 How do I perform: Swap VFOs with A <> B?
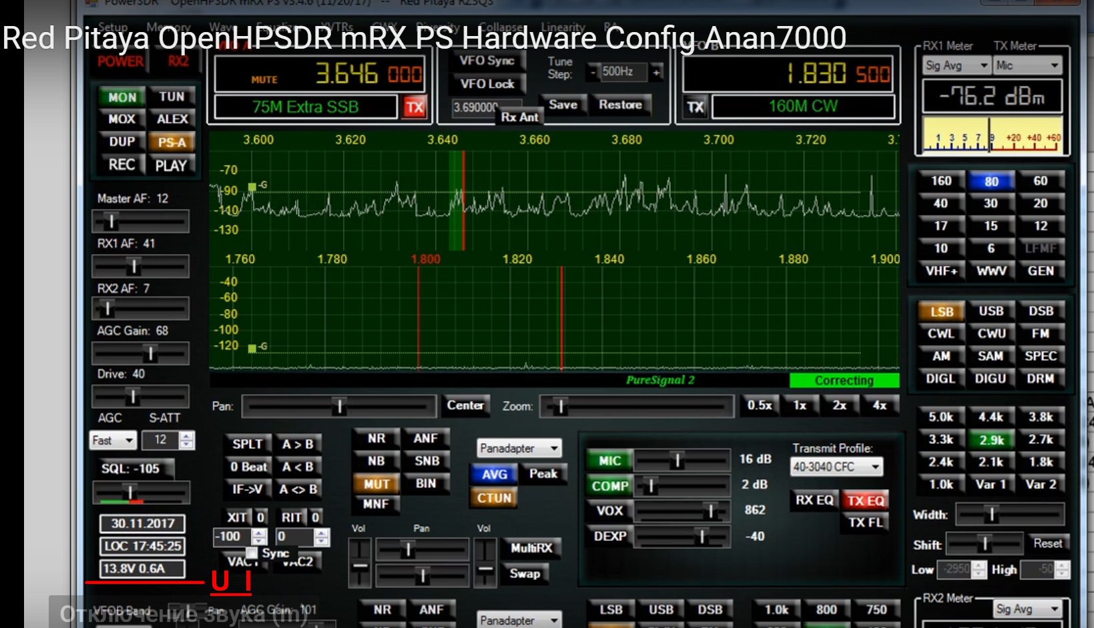[297, 489]
